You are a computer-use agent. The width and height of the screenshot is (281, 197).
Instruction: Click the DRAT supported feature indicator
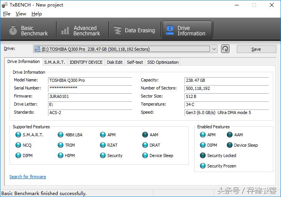point(145,145)
